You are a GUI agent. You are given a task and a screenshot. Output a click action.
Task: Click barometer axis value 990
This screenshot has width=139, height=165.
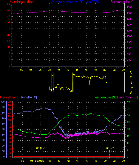[129, 48]
